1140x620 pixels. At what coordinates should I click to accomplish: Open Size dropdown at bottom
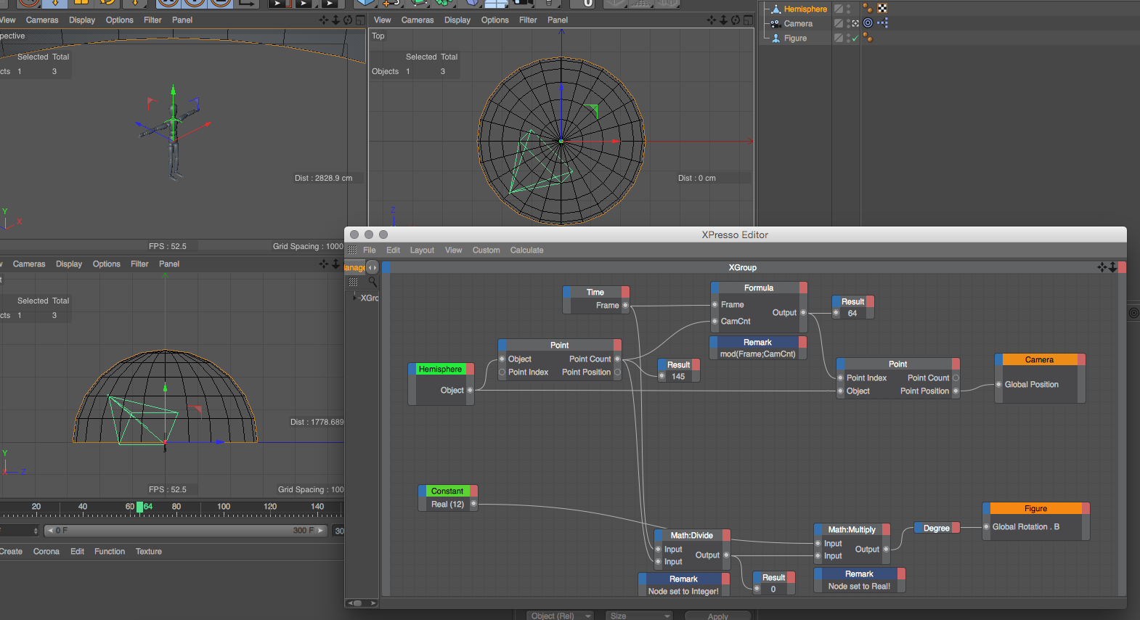[640, 616]
